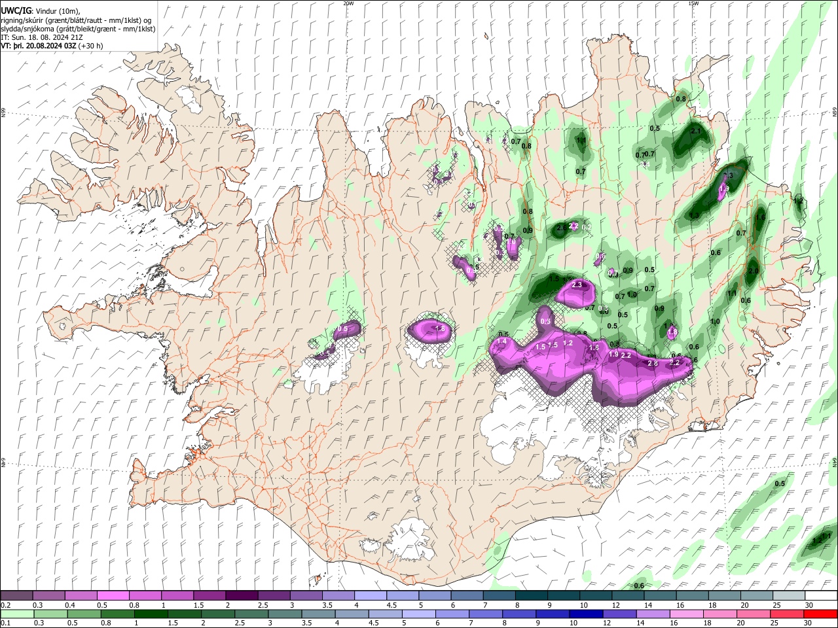Click the white '1.4' value on western snow area
The height and width of the screenshot is (628, 838).
tap(502, 341)
